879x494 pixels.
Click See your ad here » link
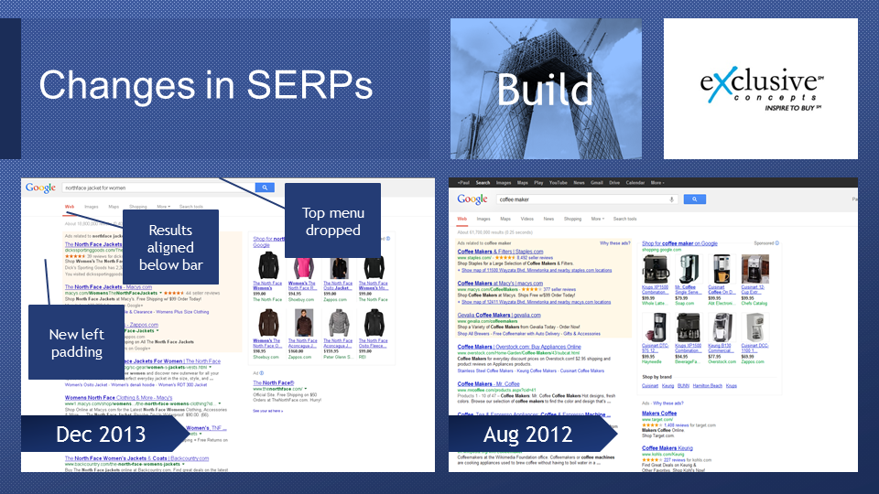[x=267, y=411]
